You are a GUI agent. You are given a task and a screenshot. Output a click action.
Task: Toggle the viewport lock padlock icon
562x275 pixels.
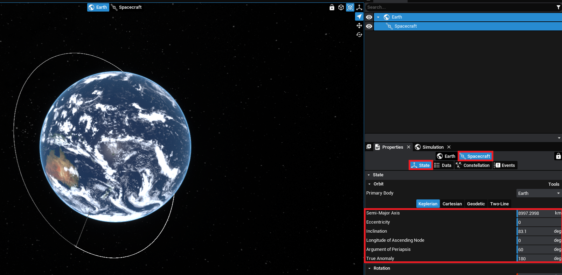coord(332,7)
